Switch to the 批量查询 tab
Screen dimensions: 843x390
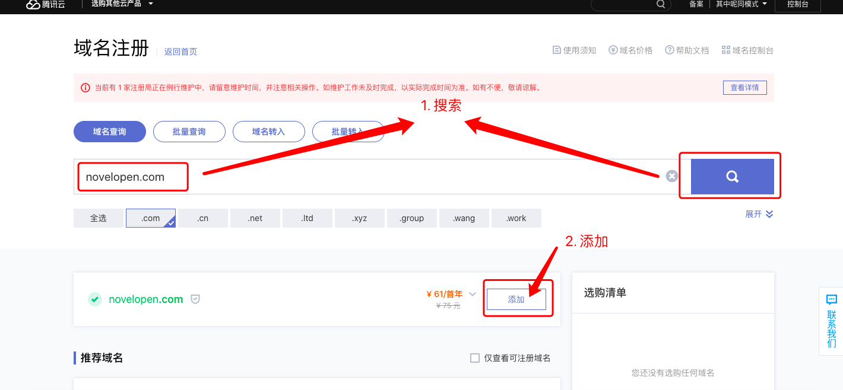(189, 132)
